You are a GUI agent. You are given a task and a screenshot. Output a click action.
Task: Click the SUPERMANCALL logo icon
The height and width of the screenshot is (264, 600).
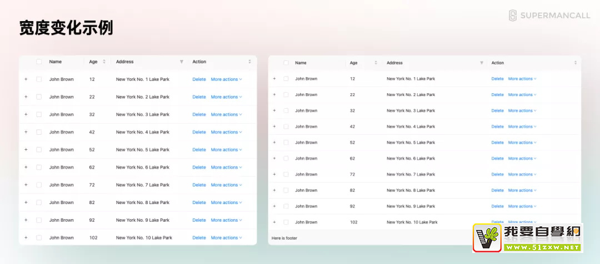[513, 16]
